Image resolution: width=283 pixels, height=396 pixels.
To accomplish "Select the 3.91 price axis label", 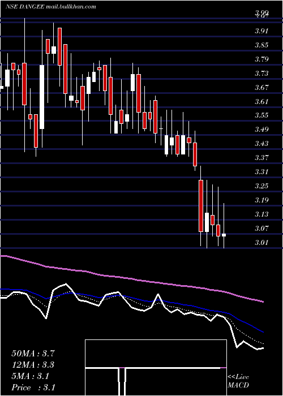I will click(x=261, y=31).
